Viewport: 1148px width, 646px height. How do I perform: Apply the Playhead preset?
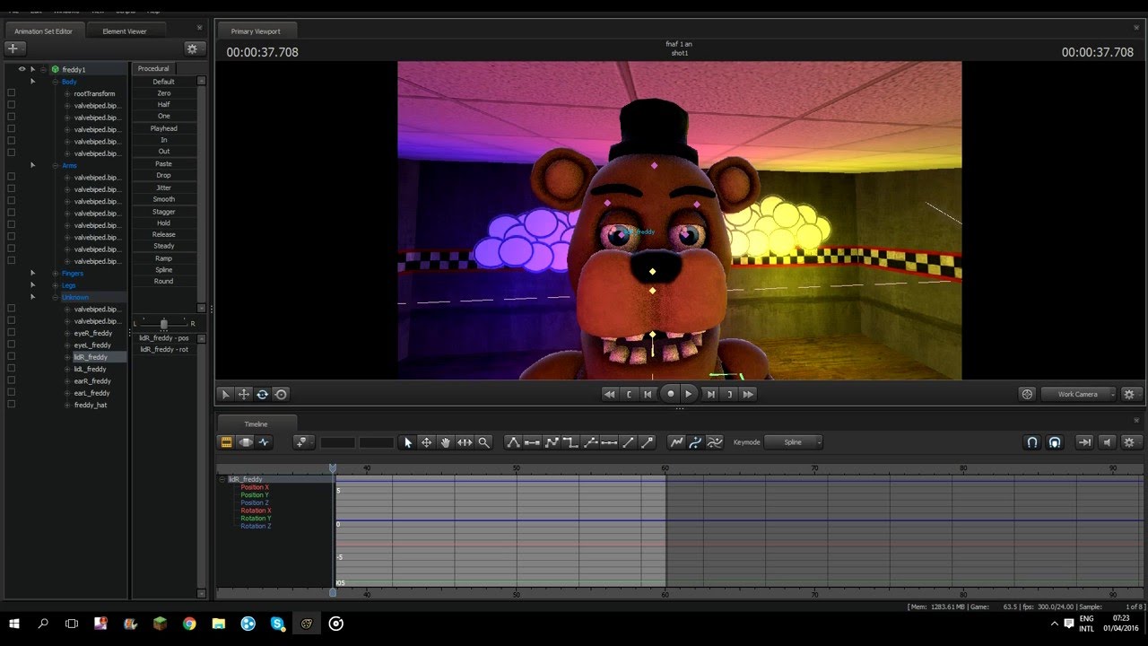tap(163, 128)
